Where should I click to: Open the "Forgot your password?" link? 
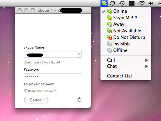click(x=40, y=84)
